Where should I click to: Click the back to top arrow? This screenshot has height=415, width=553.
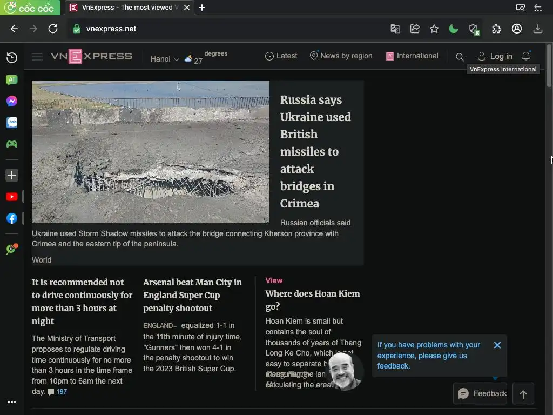[523, 394]
